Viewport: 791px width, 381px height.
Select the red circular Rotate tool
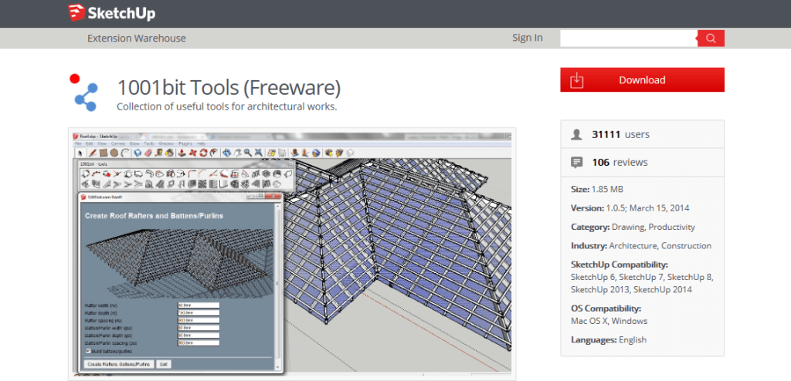(203, 153)
